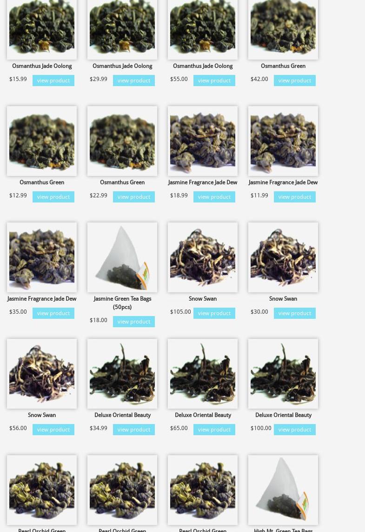Select the High Mt. Green Tea Bags image
Viewport: 365px width, 532px height.
[283, 490]
